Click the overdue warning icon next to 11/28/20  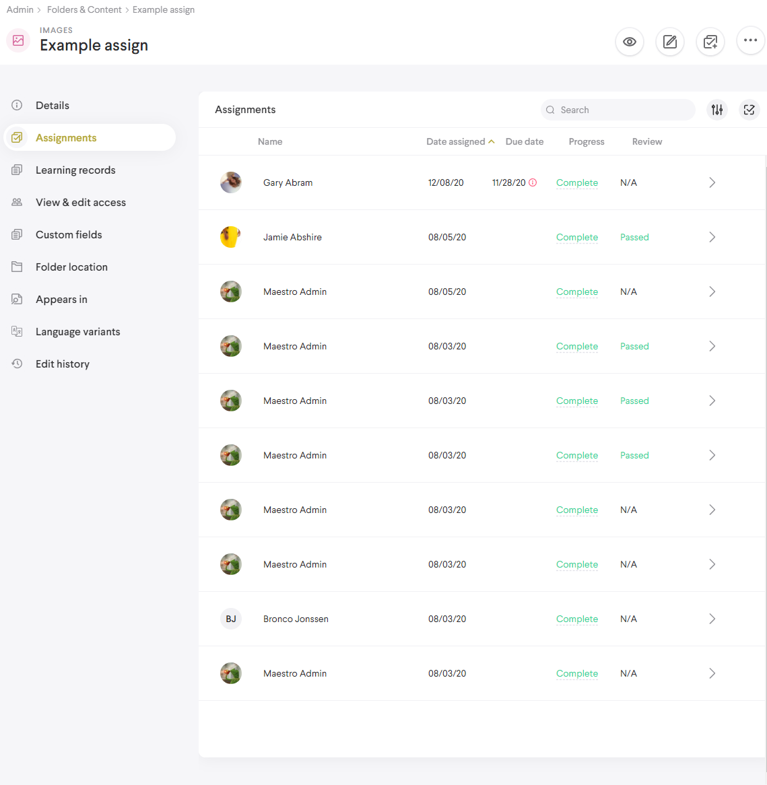(x=533, y=182)
